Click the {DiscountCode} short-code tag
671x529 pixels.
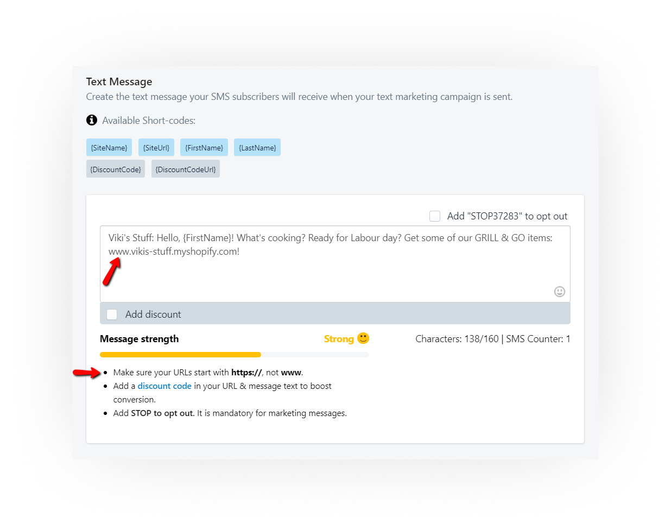click(116, 169)
